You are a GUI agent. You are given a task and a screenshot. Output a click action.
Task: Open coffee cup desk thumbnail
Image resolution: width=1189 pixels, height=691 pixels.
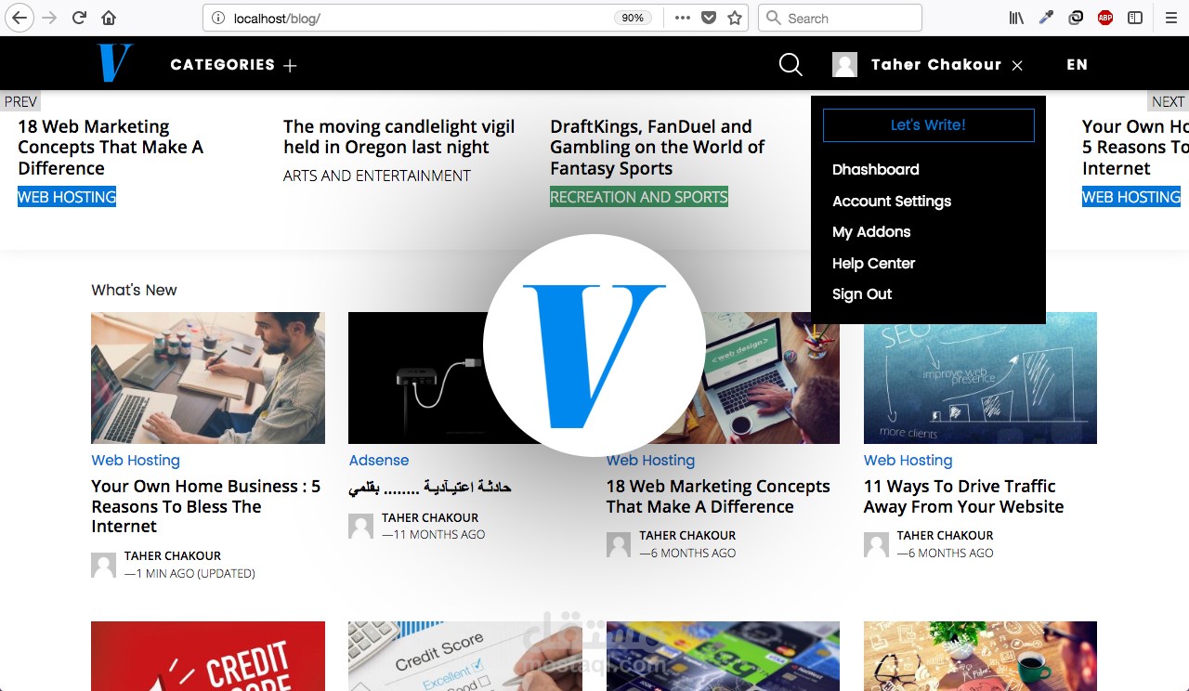click(980, 656)
